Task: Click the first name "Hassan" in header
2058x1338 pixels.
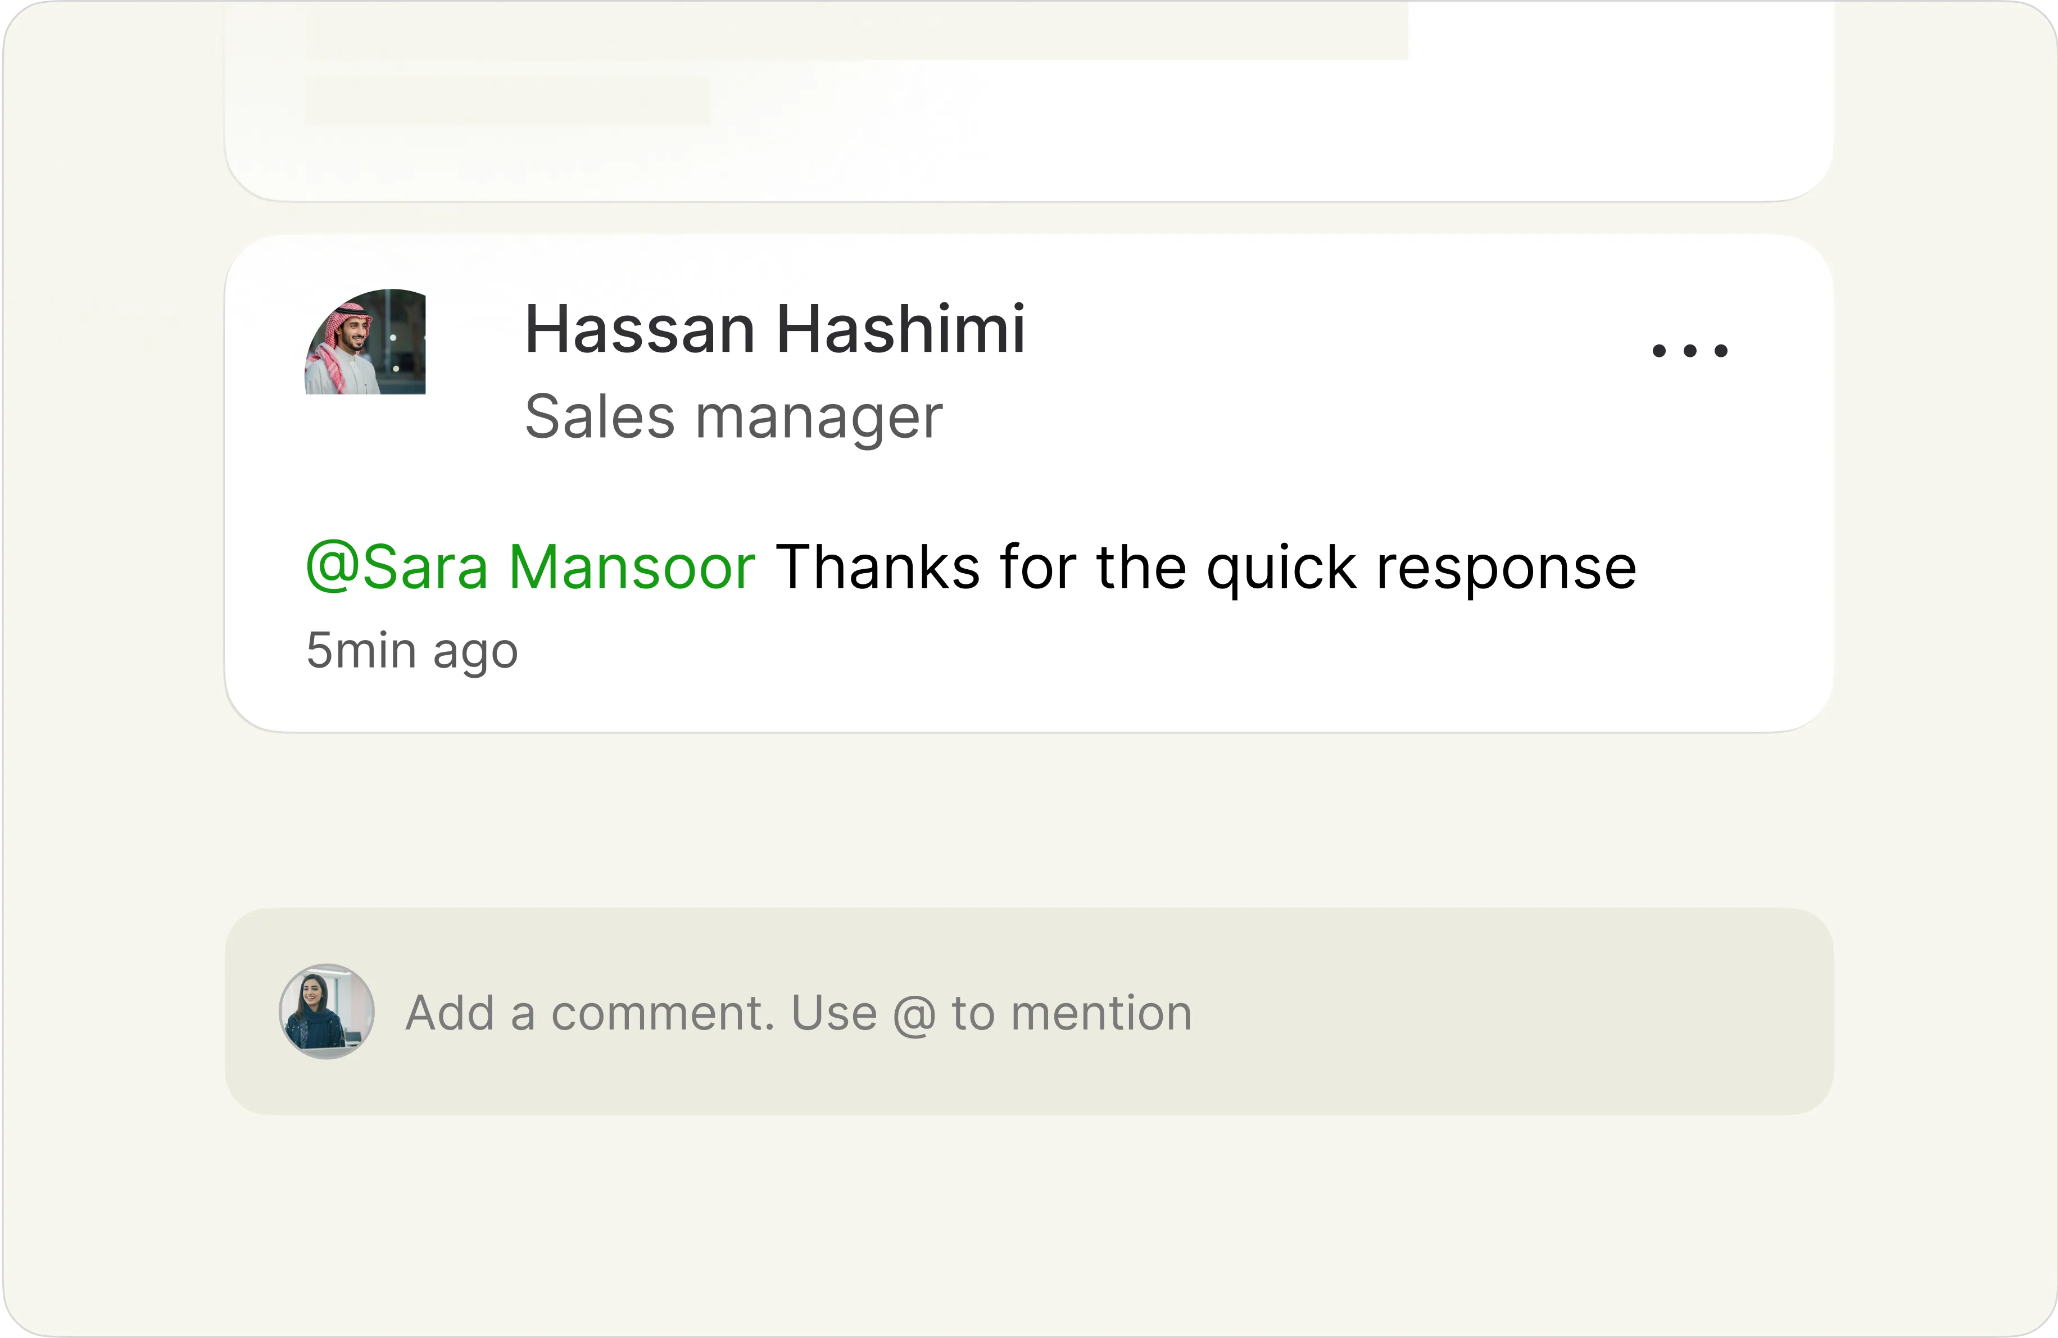Action: pos(640,329)
